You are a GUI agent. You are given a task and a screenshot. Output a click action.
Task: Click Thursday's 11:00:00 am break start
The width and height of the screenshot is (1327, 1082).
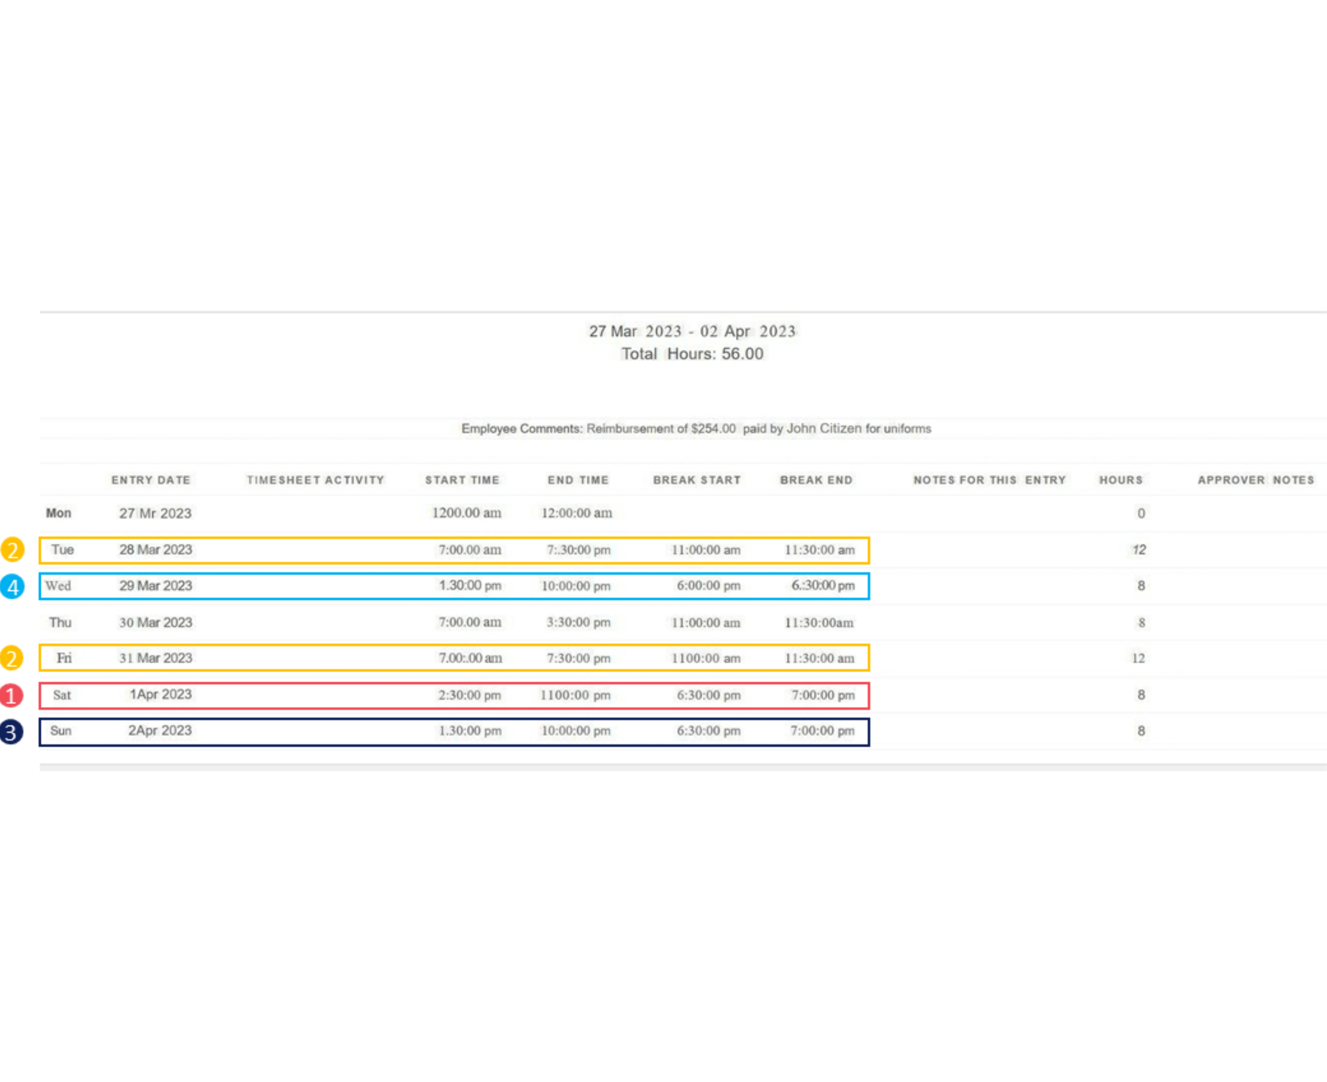(705, 623)
